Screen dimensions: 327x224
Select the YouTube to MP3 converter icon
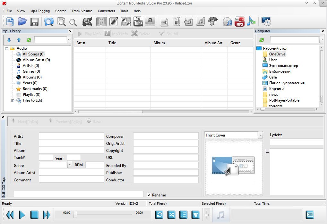point(239,21)
